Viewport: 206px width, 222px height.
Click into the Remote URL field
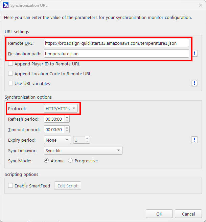pyautogui.click(x=116, y=43)
